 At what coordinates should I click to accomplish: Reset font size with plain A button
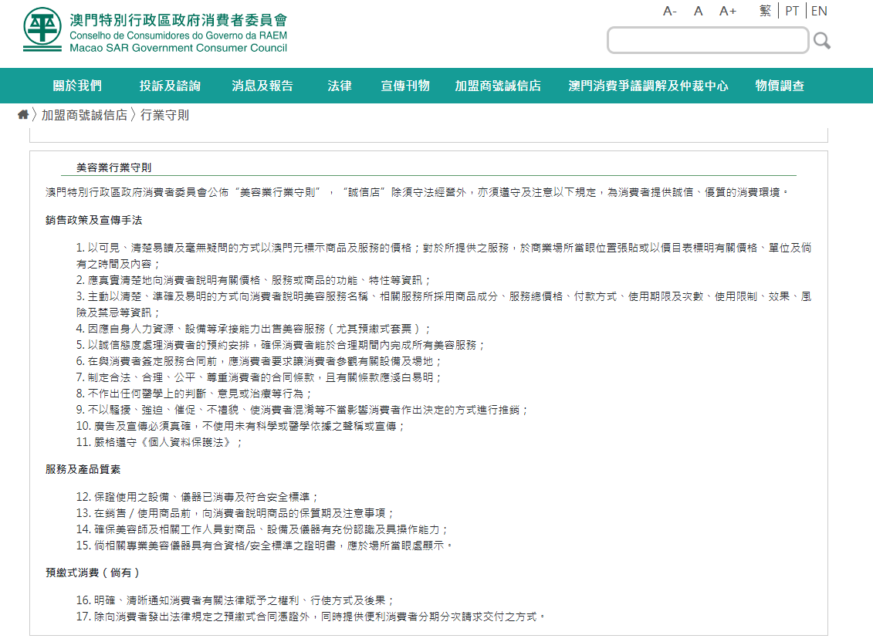coord(698,11)
